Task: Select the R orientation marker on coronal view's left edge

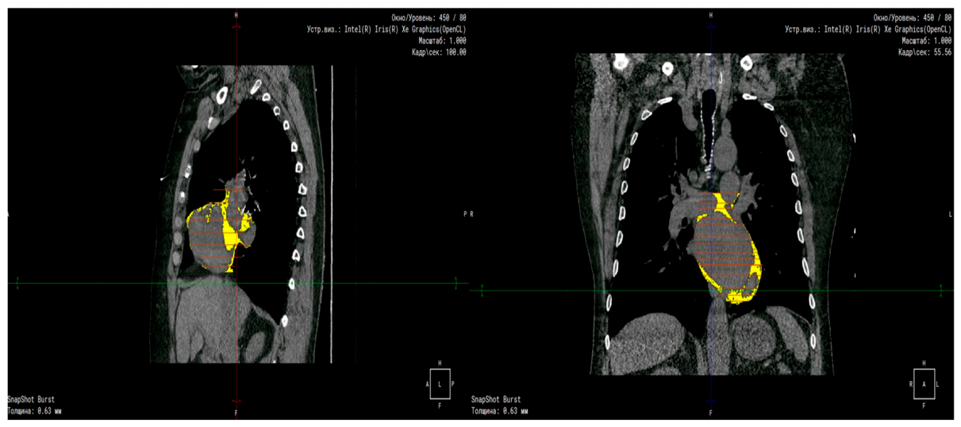Action: pyautogui.click(x=472, y=214)
